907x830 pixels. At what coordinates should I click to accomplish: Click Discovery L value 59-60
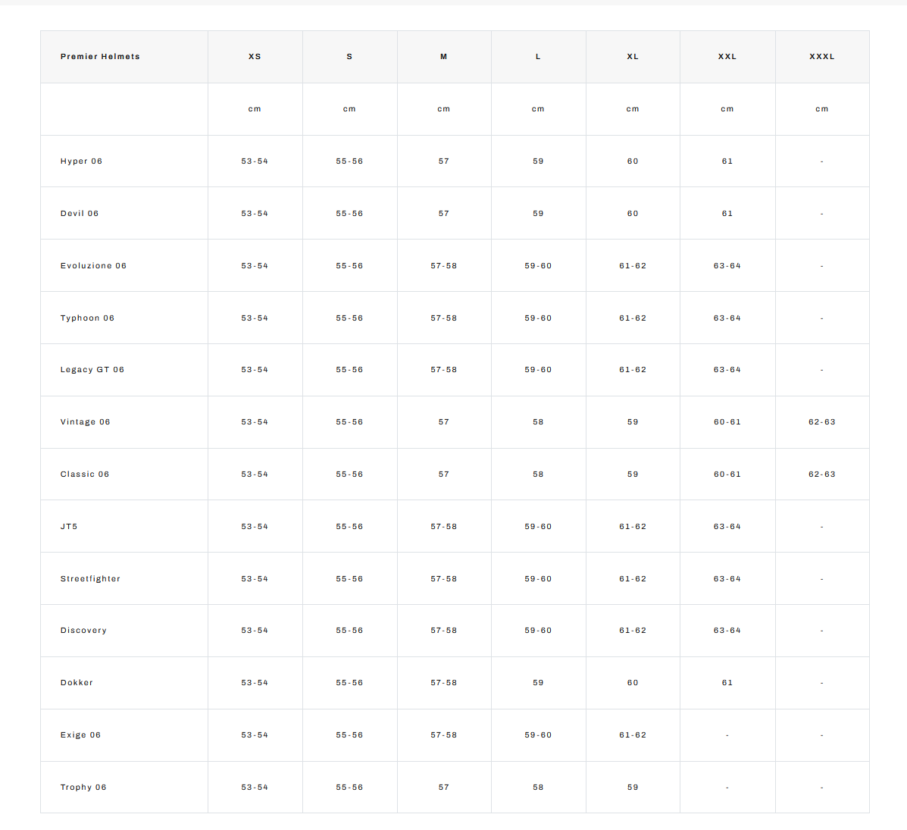coord(538,631)
